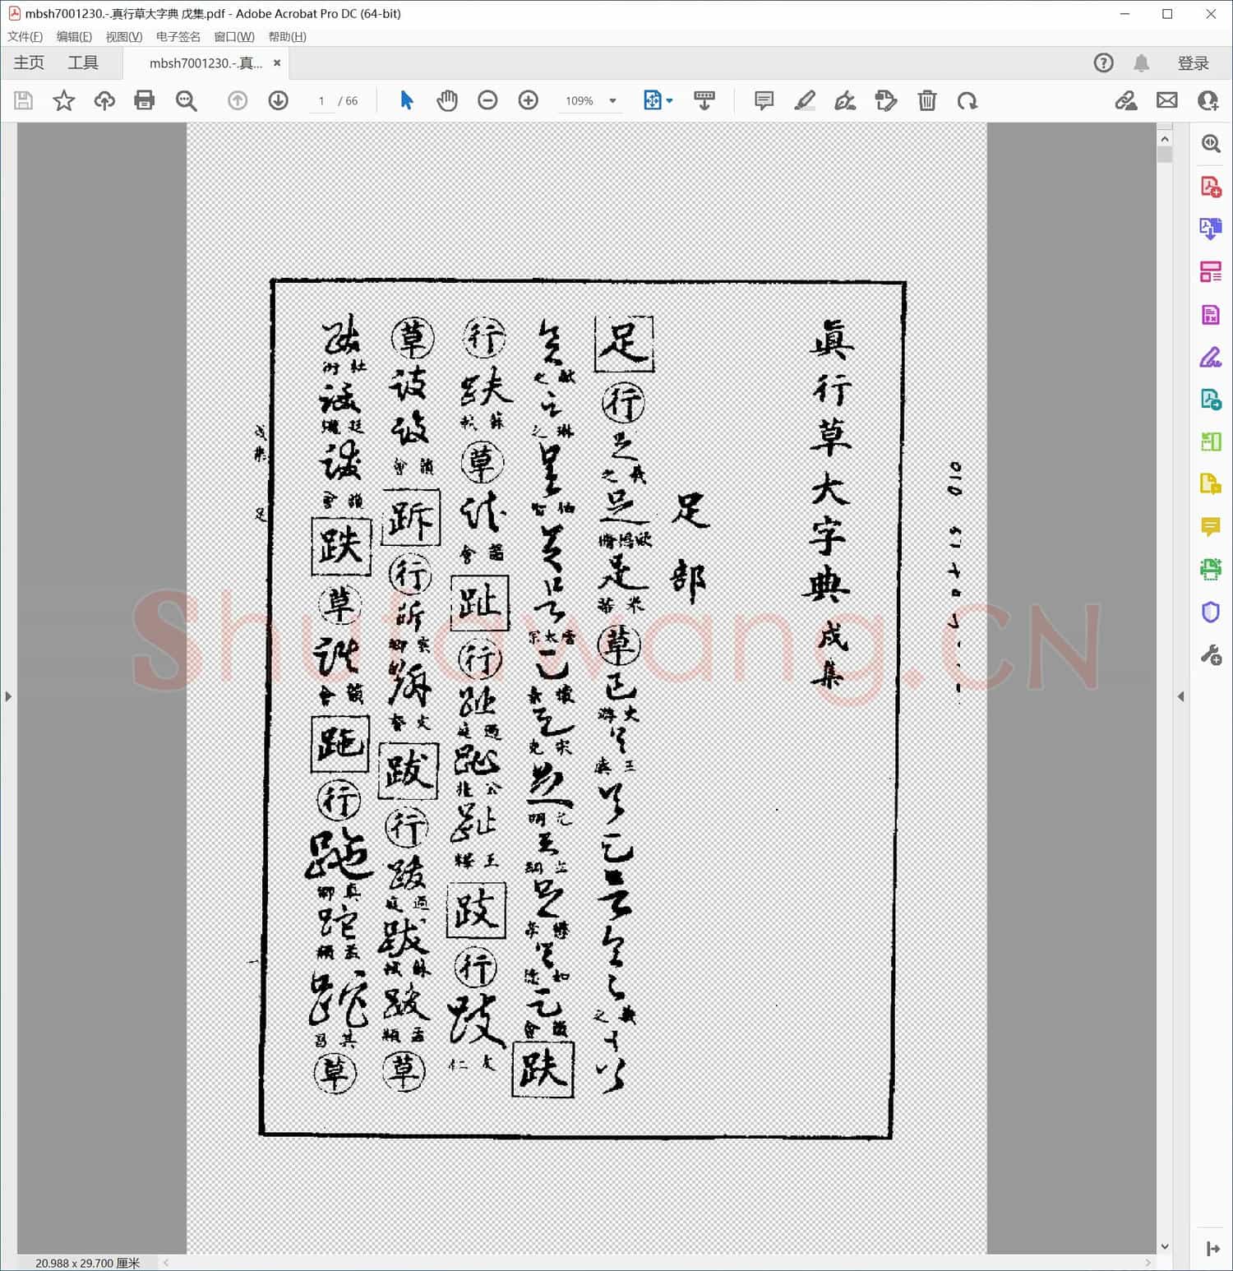Expand the left navigation pane
Screen dimensions: 1233x1271
[x=8, y=696]
